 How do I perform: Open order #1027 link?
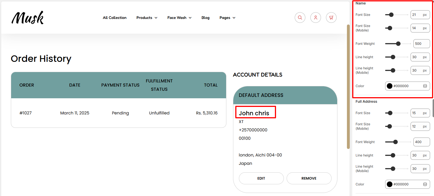tap(25, 113)
